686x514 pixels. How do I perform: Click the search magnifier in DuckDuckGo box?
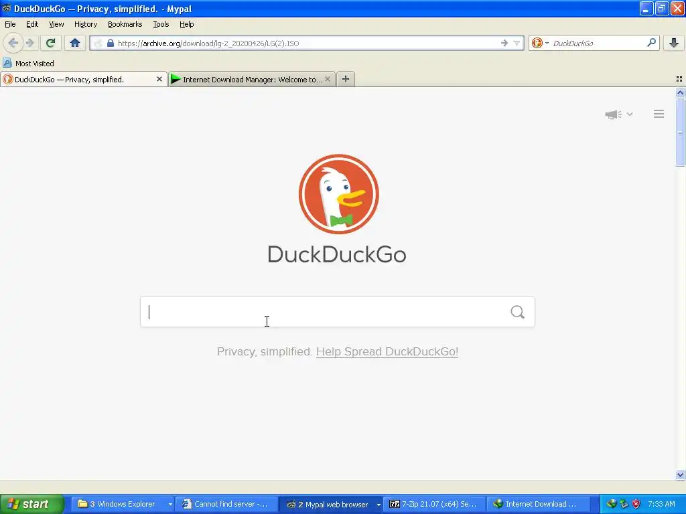(518, 312)
